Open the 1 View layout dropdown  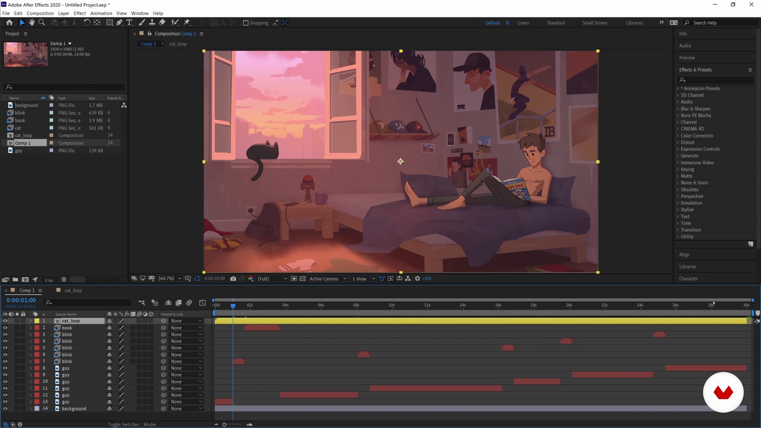pyautogui.click(x=363, y=279)
